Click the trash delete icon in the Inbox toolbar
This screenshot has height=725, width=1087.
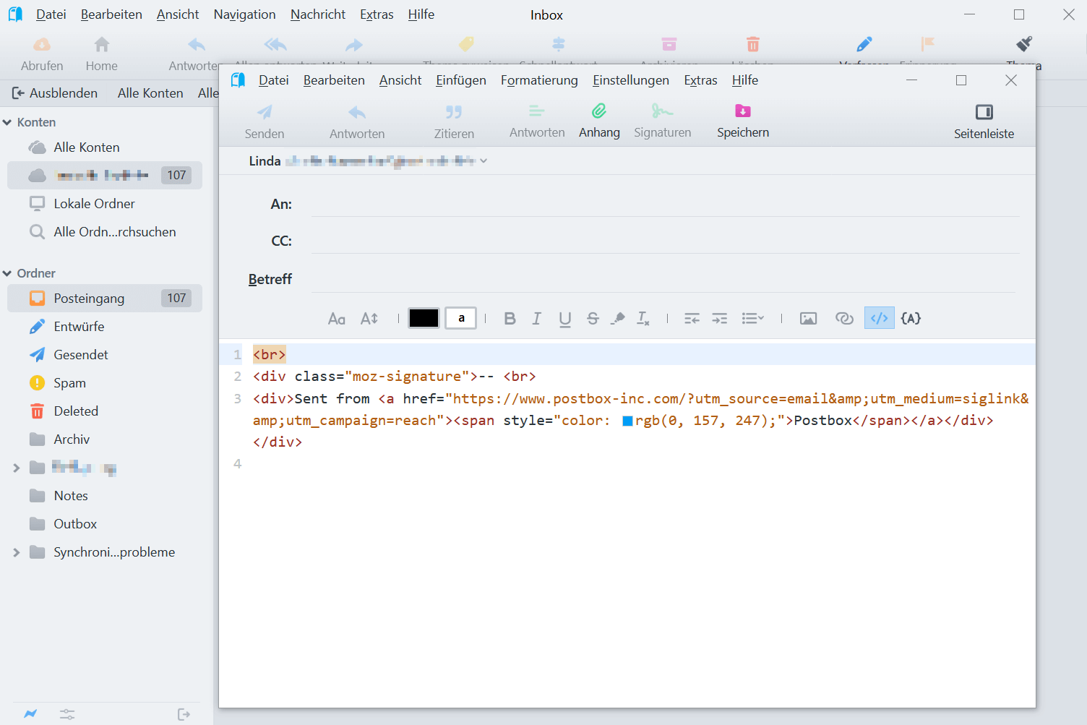(x=753, y=45)
